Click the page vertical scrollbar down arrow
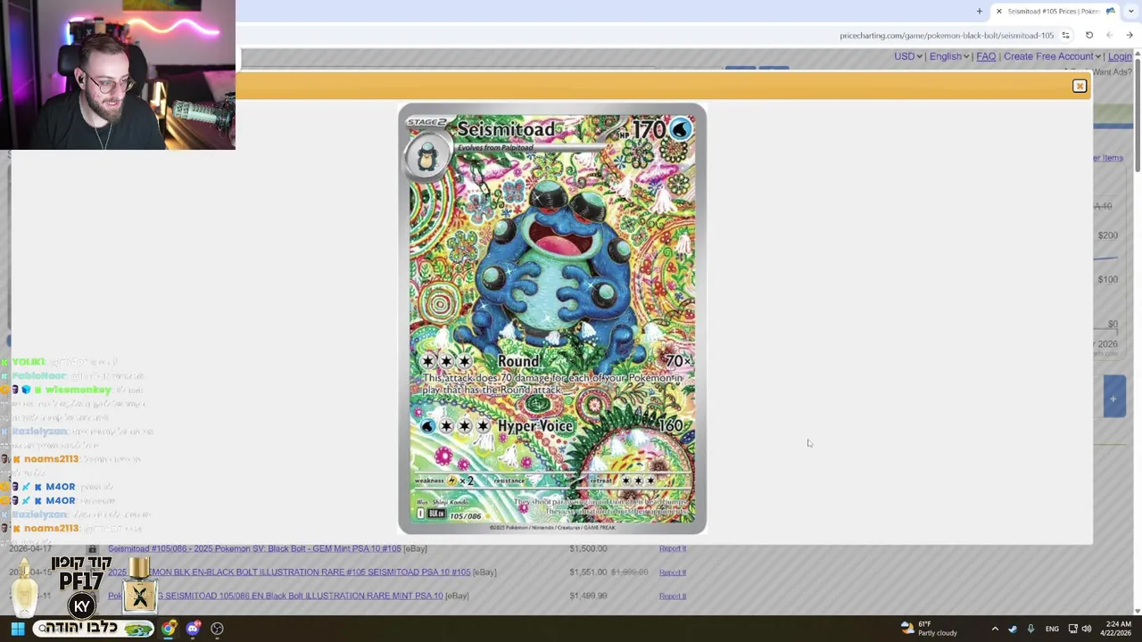This screenshot has height=642, width=1142. coord(1137,611)
